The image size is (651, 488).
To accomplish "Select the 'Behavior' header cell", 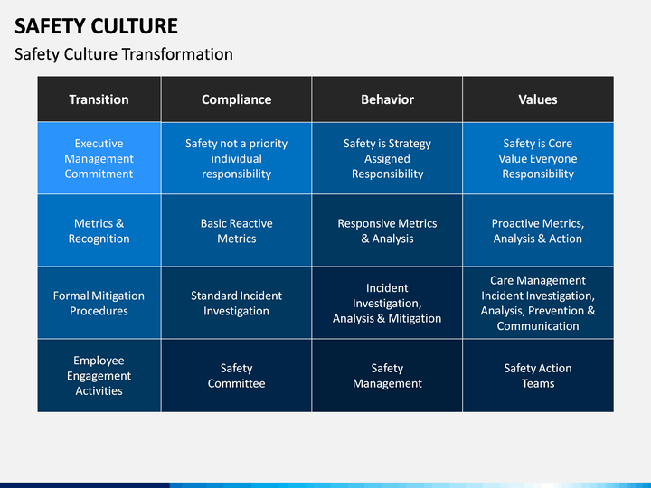I will coord(387,99).
